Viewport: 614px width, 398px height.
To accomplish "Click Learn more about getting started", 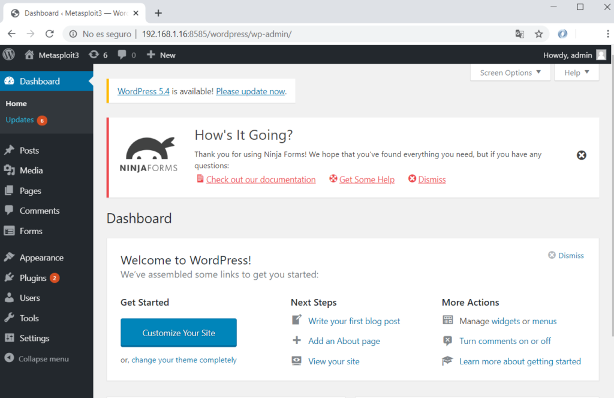I will [x=520, y=361].
